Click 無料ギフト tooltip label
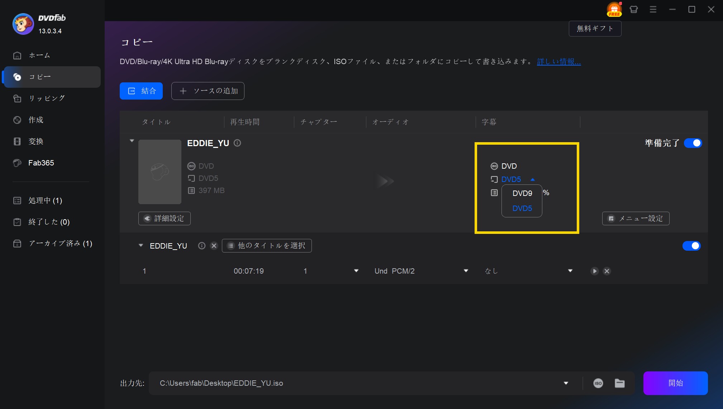 595,29
